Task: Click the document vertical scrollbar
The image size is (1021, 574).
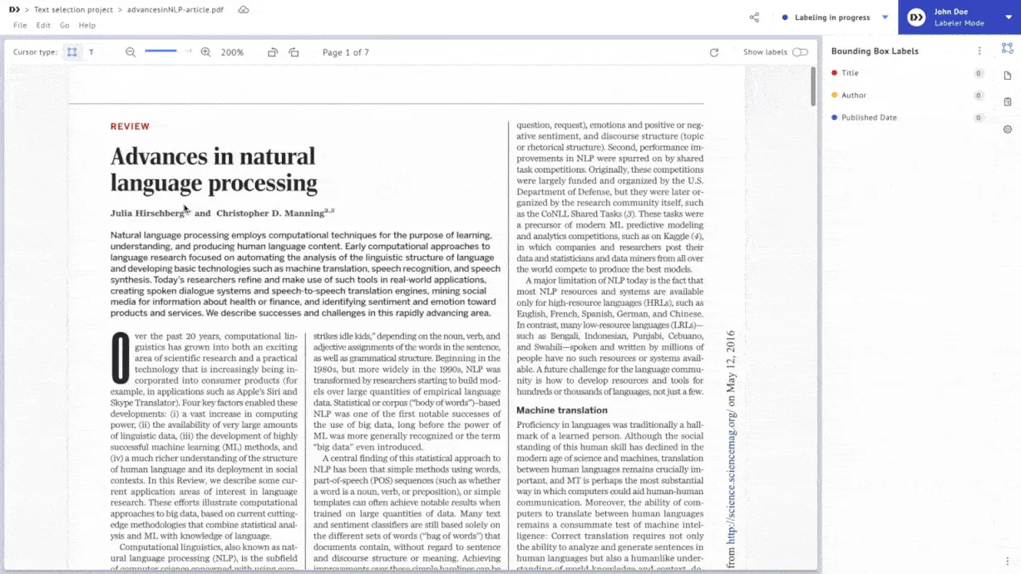Action: click(813, 86)
